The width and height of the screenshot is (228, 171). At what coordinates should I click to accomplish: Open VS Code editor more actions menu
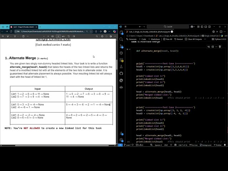coord(225,32)
